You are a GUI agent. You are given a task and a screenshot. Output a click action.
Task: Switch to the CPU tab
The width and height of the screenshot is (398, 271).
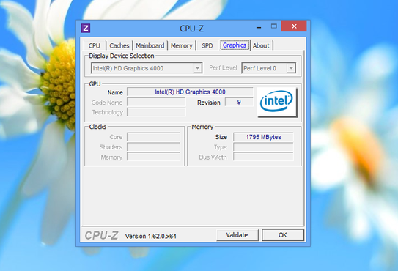(95, 45)
